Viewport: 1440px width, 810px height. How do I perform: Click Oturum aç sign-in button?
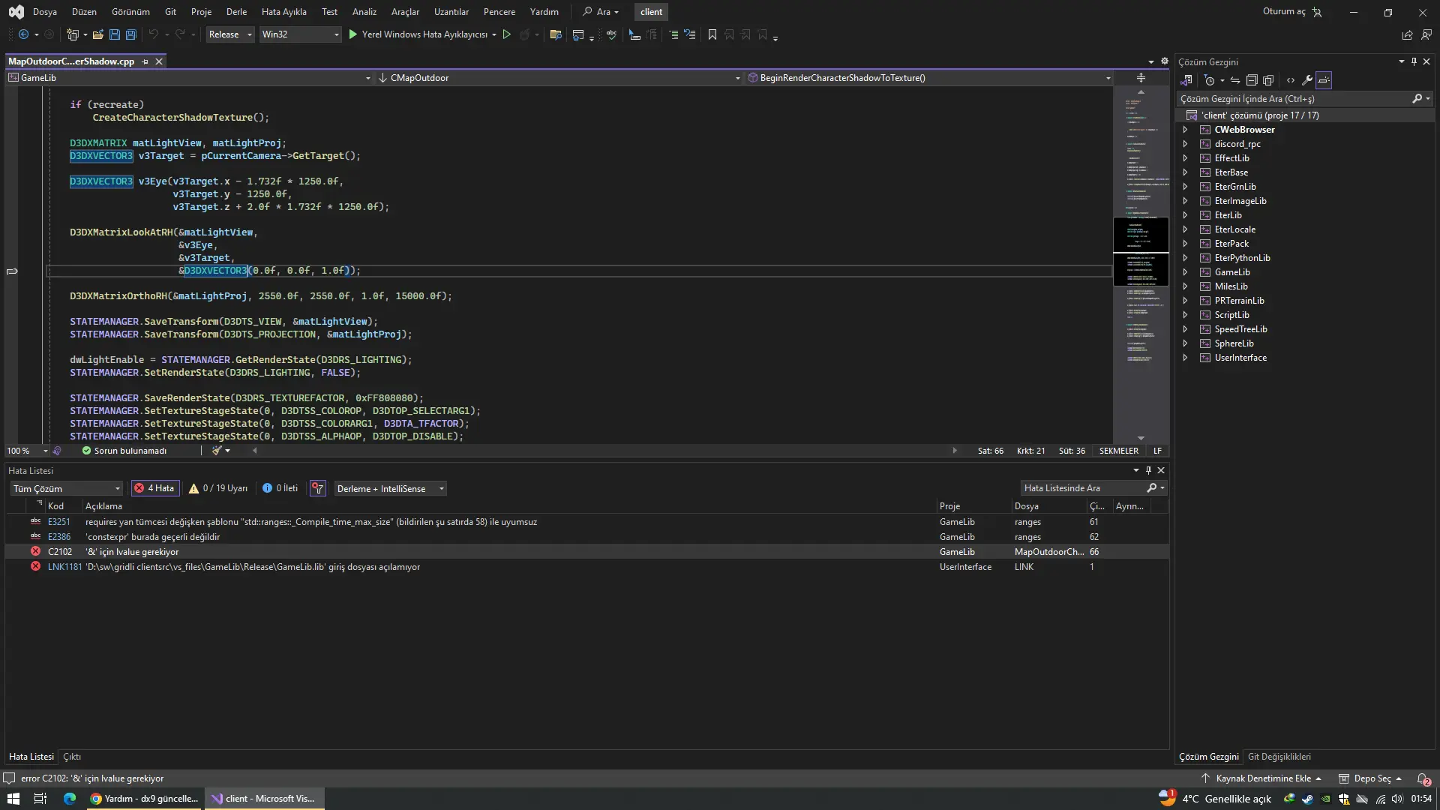[1292, 12]
